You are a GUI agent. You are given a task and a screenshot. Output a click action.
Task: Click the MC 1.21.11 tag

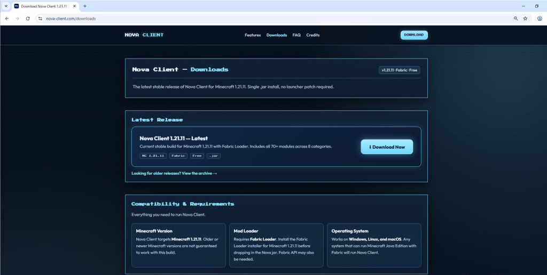click(x=153, y=156)
